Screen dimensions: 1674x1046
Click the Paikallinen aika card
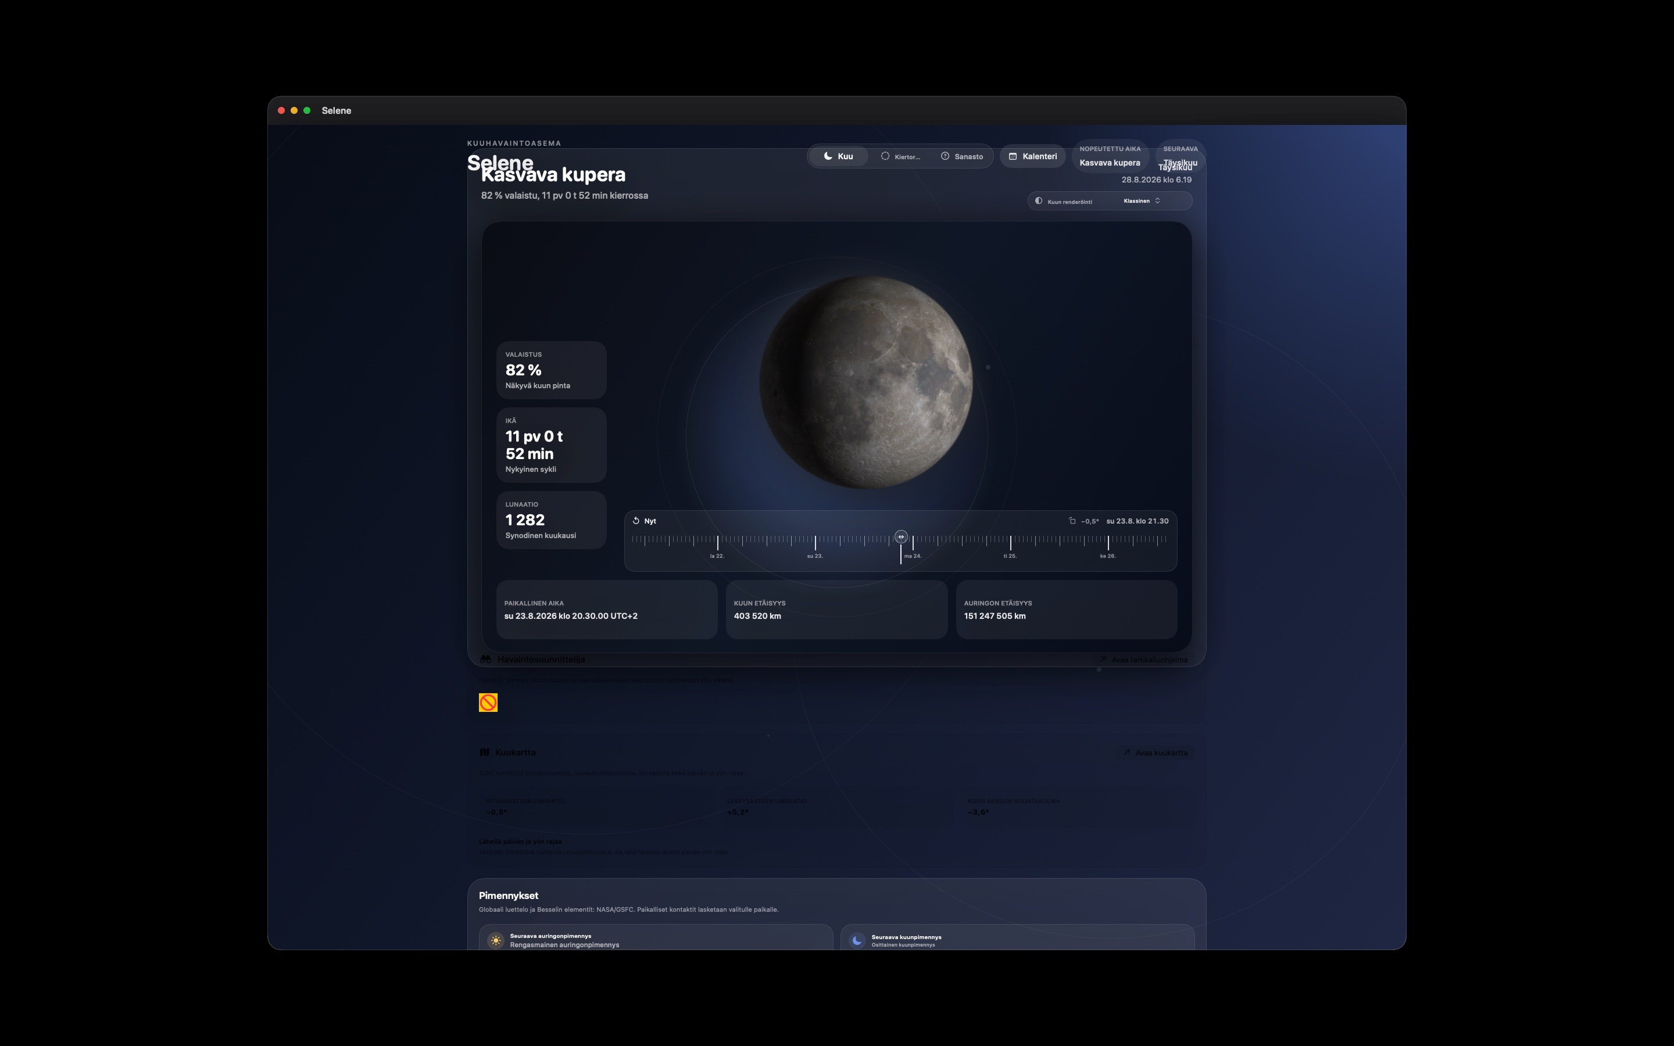[x=607, y=610]
